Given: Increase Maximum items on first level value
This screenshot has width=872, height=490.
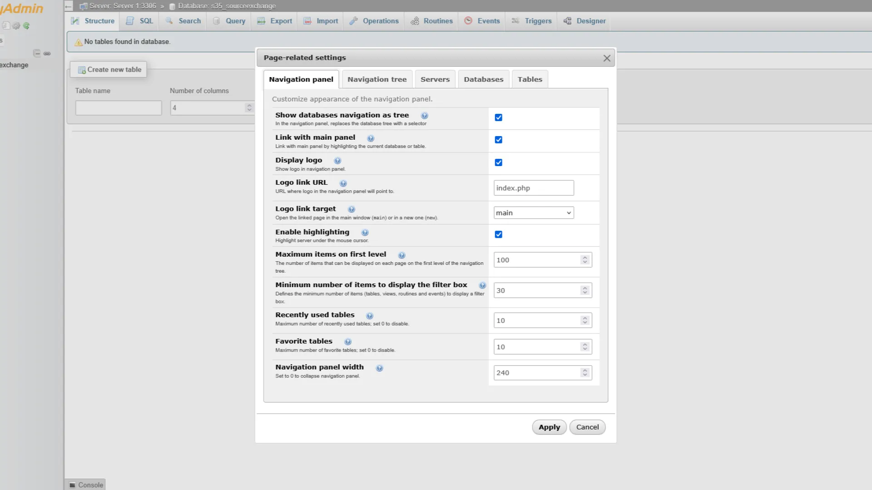Looking at the screenshot, I should (585, 257).
